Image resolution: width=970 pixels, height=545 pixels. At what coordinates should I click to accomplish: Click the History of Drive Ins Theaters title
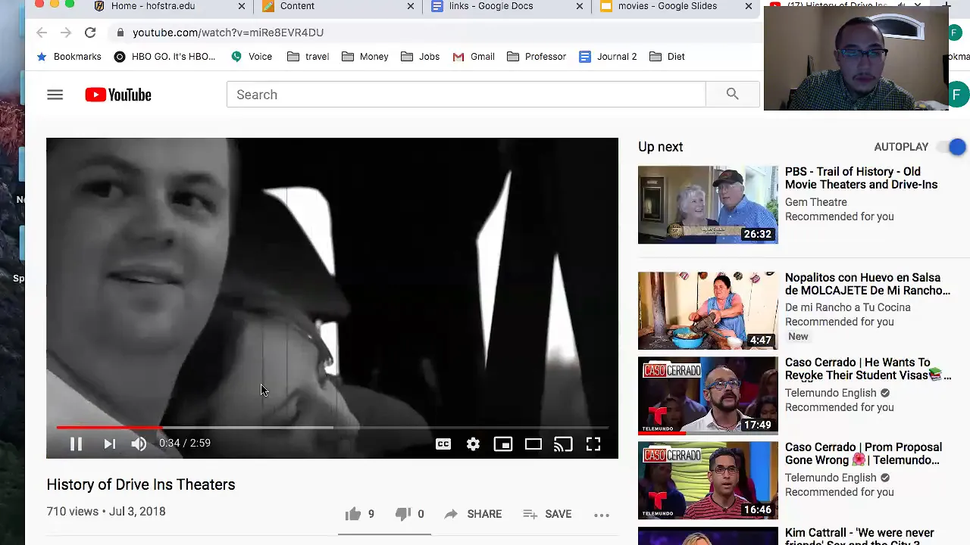click(141, 484)
